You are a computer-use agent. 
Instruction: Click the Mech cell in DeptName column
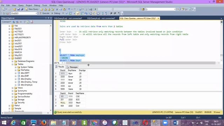80,103
